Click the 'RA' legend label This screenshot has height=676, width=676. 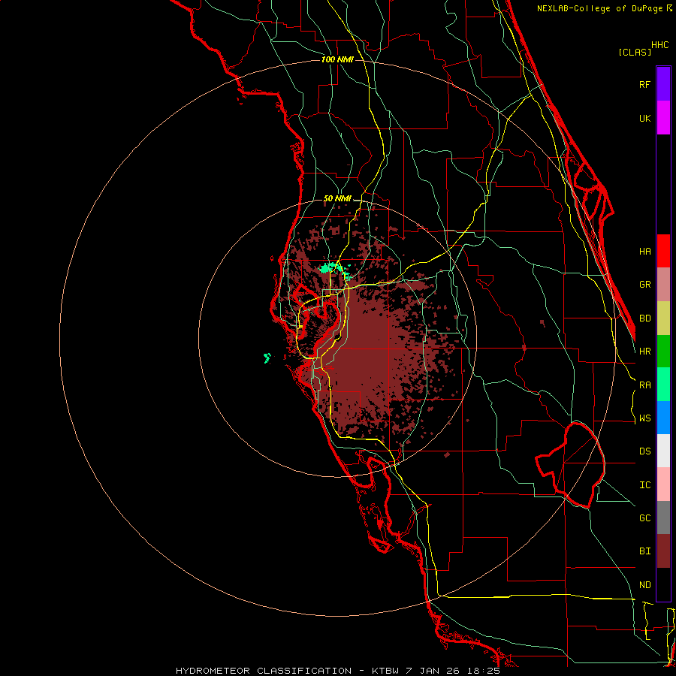coord(644,385)
